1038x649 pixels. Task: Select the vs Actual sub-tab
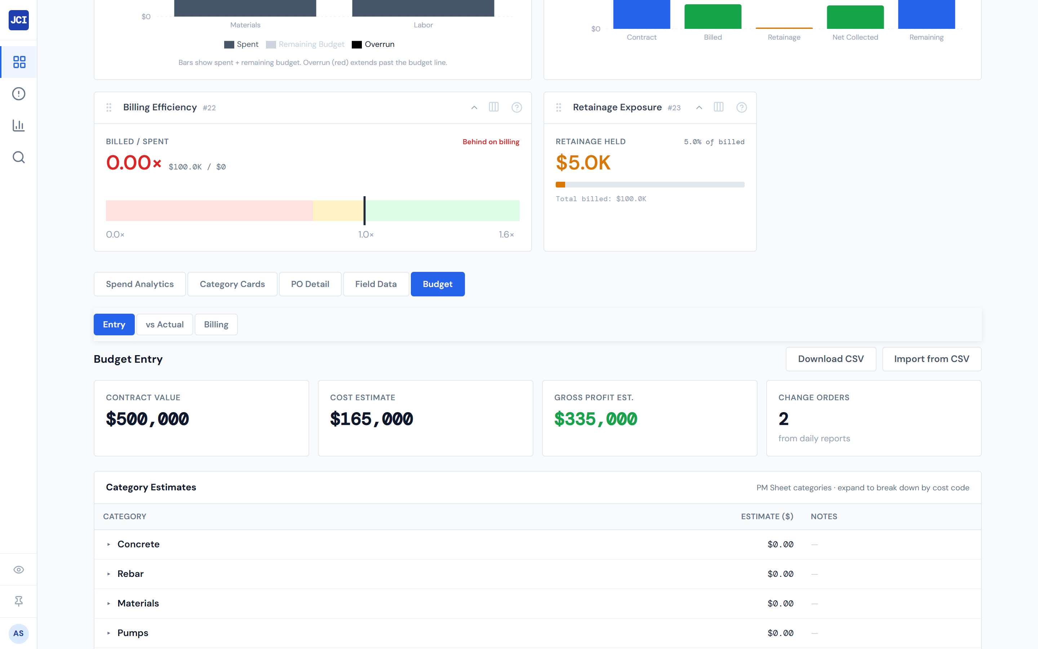[x=164, y=324]
